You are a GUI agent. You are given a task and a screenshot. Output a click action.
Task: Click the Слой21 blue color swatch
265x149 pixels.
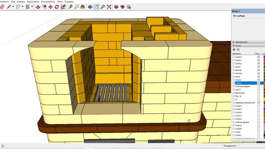coord(264,135)
